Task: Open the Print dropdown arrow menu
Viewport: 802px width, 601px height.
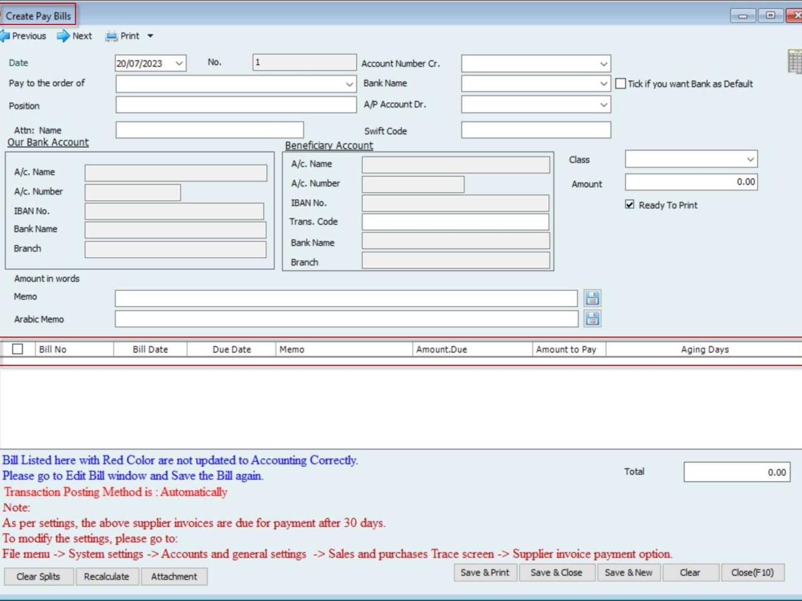Action: click(x=150, y=36)
